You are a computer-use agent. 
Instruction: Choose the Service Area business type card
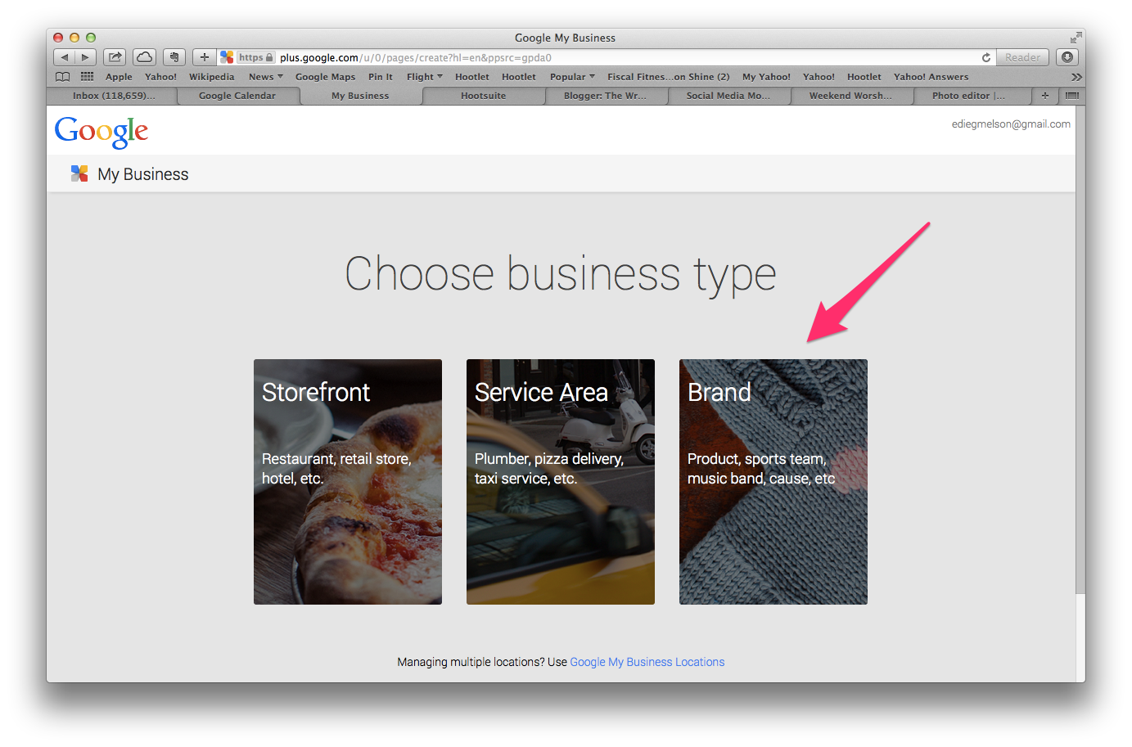561,482
